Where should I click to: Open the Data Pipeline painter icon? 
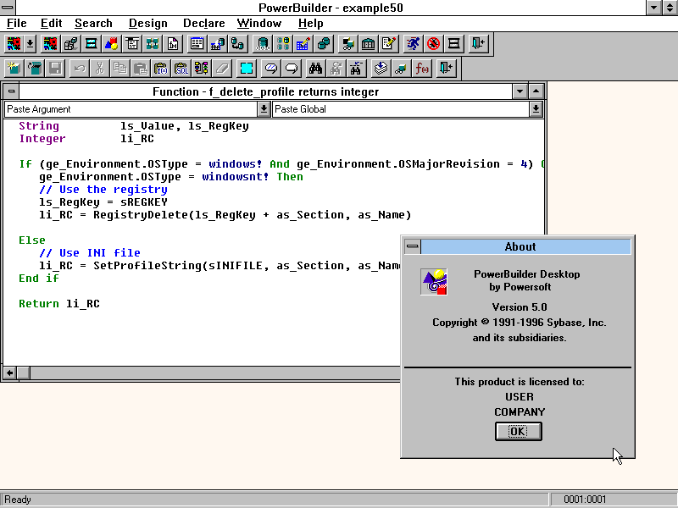[x=238, y=44]
